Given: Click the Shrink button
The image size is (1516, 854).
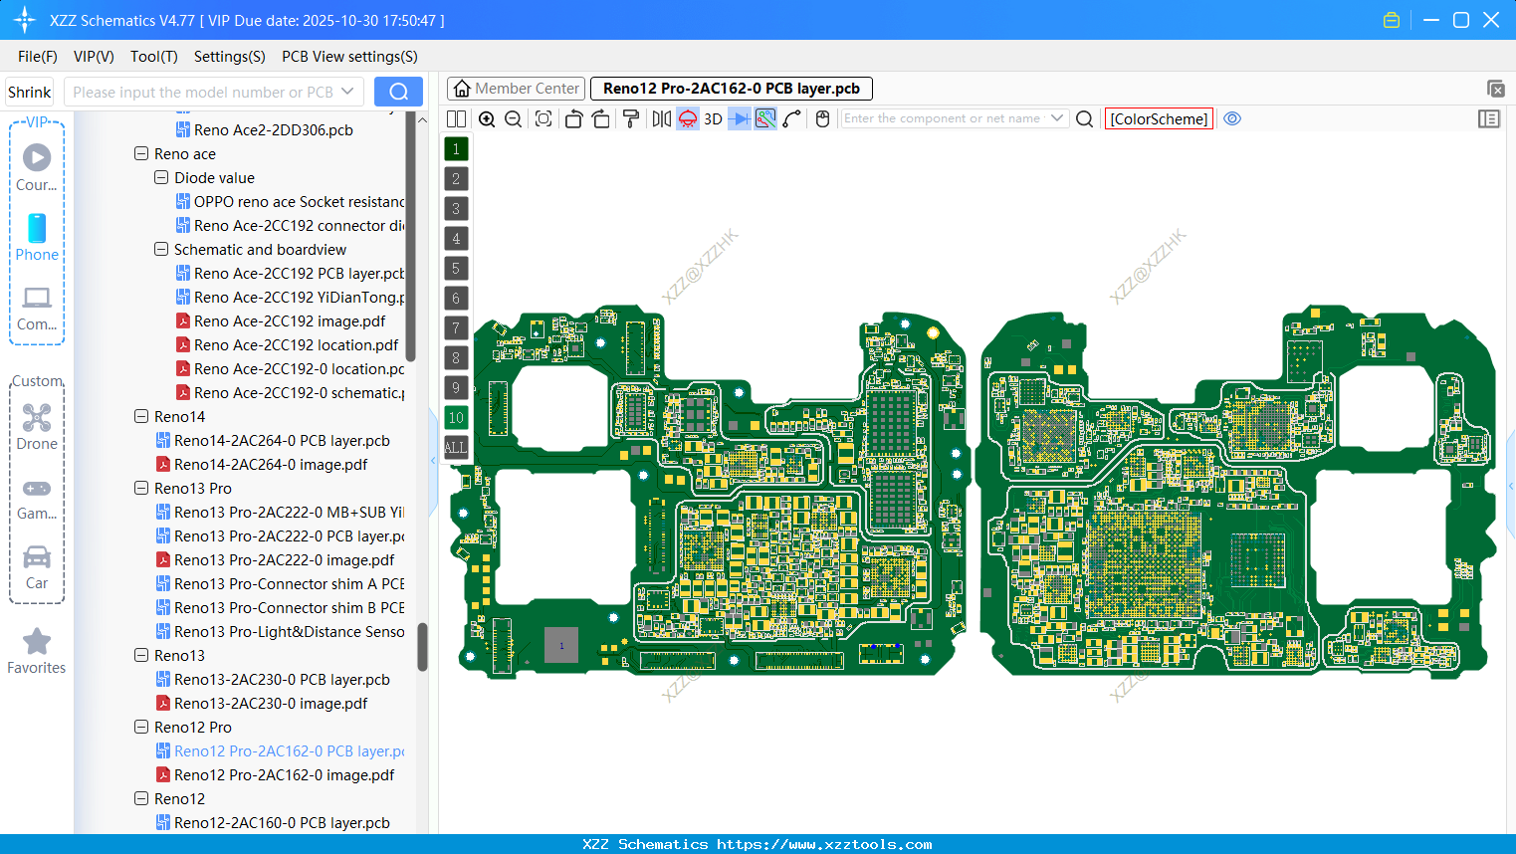Looking at the screenshot, I should (29, 91).
